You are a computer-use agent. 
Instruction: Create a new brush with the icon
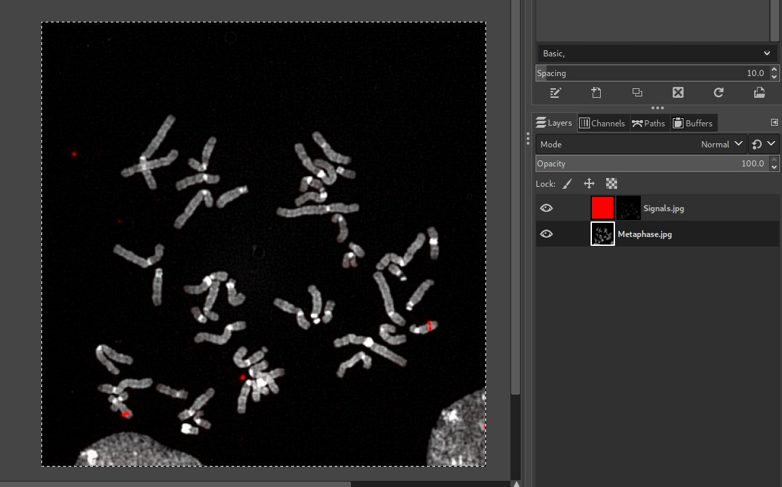[596, 93]
